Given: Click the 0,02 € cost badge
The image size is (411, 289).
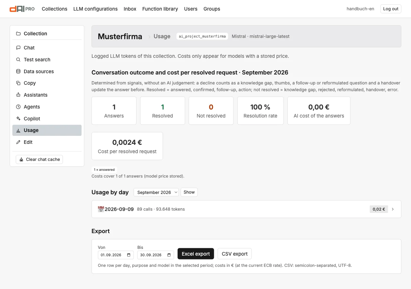Looking at the screenshot, I should click(379, 209).
